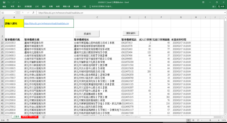Select the yellow 請輸入網址 cell
Screen dimensions: 227x123
(14, 23)
